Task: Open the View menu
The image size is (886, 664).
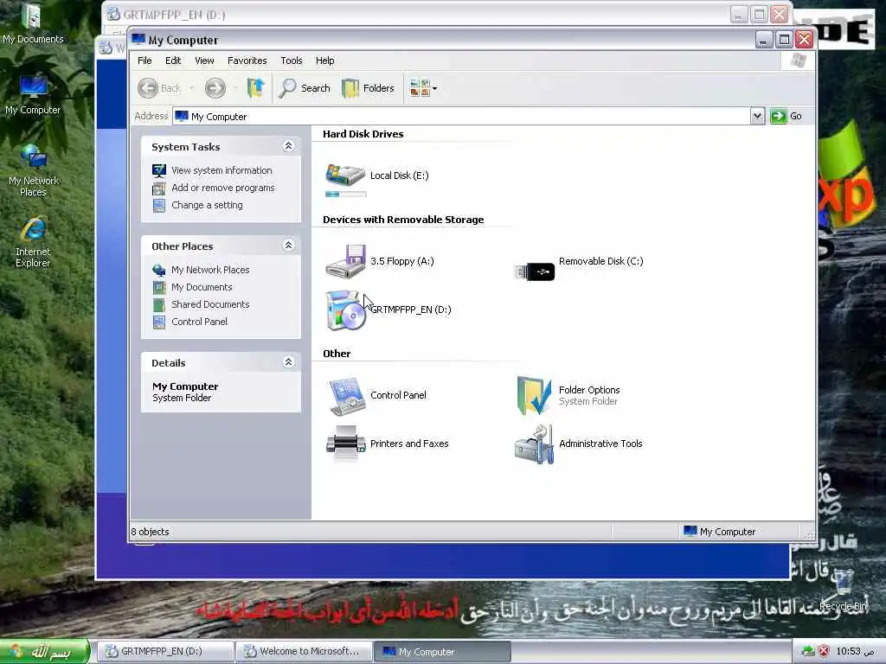Action: coord(204,61)
